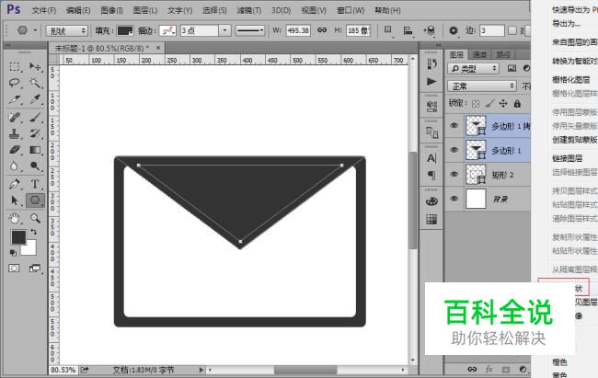Select the Rectangular Marquee tool
The image size is (598, 378).
(15, 67)
